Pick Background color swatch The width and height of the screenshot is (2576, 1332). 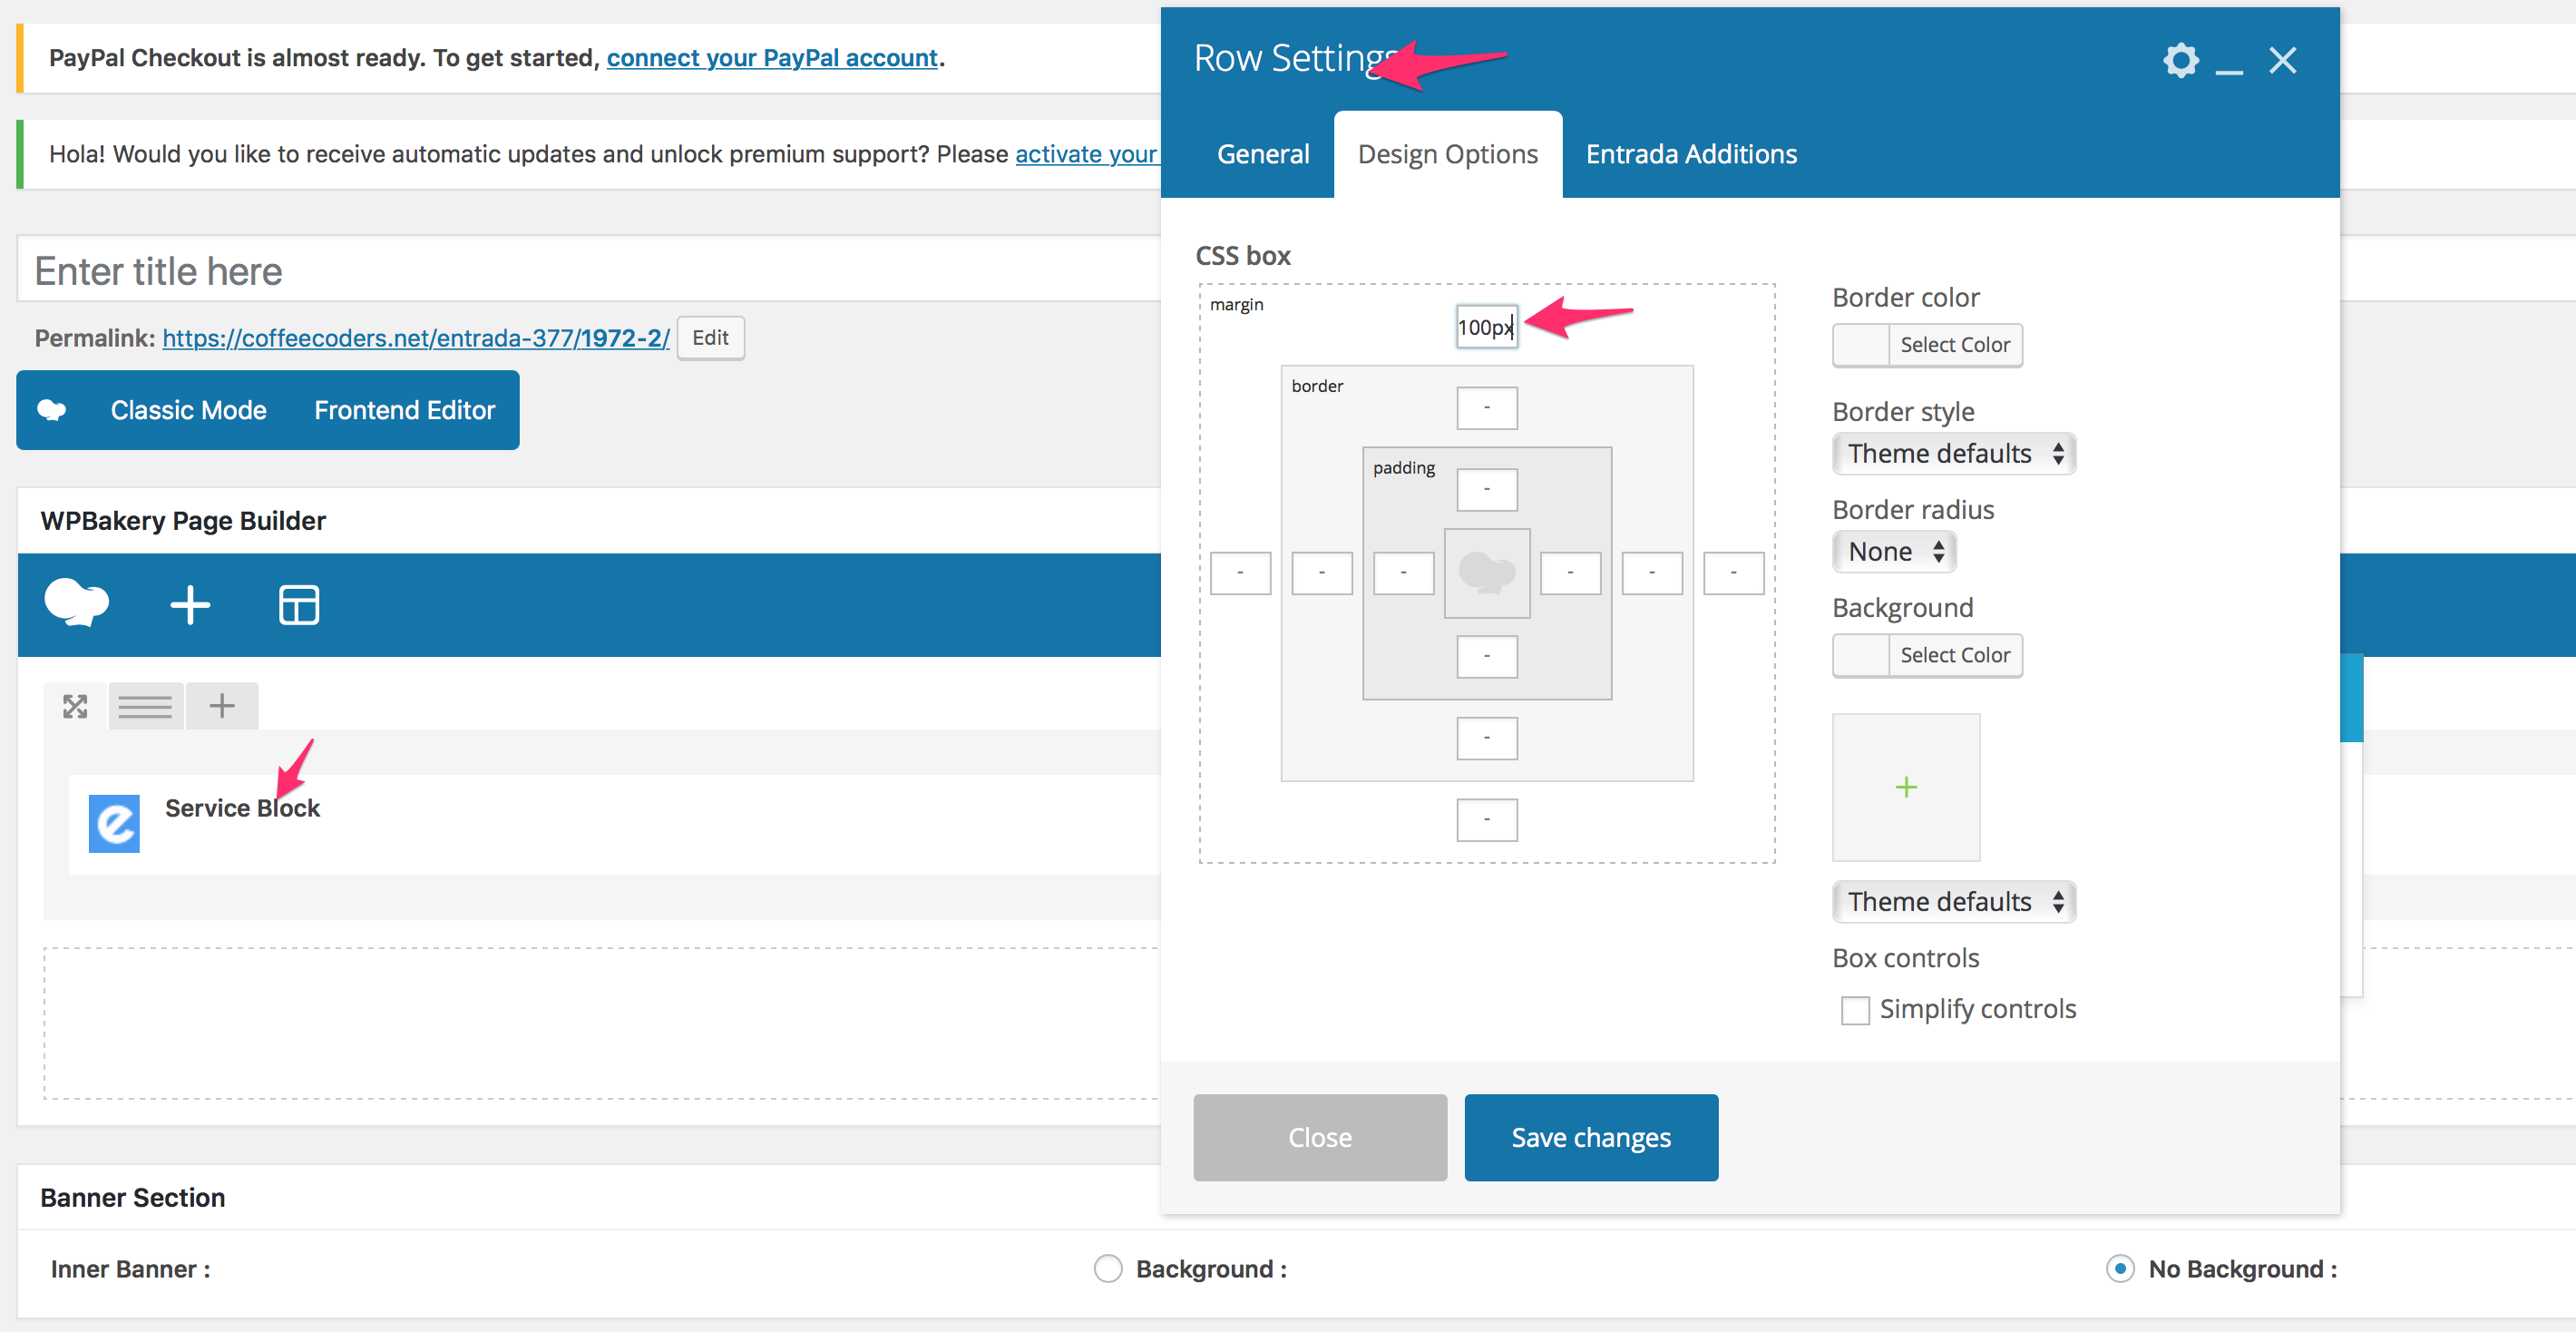click(1861, 655)
